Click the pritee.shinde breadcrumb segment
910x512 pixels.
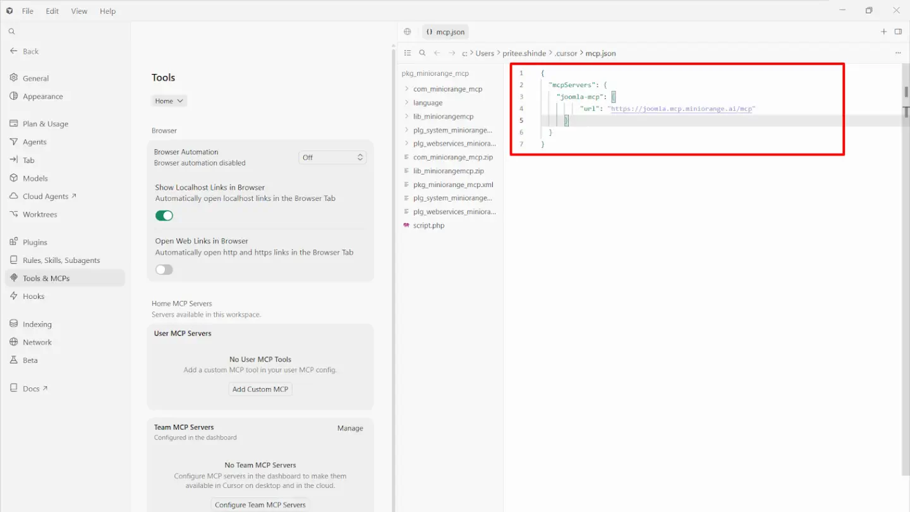coord(524,53)
